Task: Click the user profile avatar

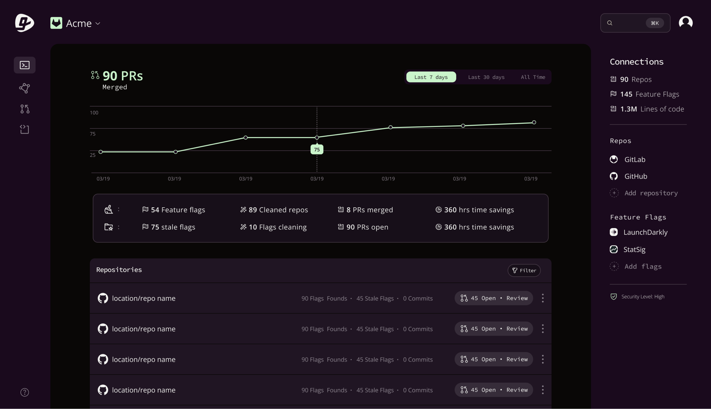Action: click(x=685, y=22)
